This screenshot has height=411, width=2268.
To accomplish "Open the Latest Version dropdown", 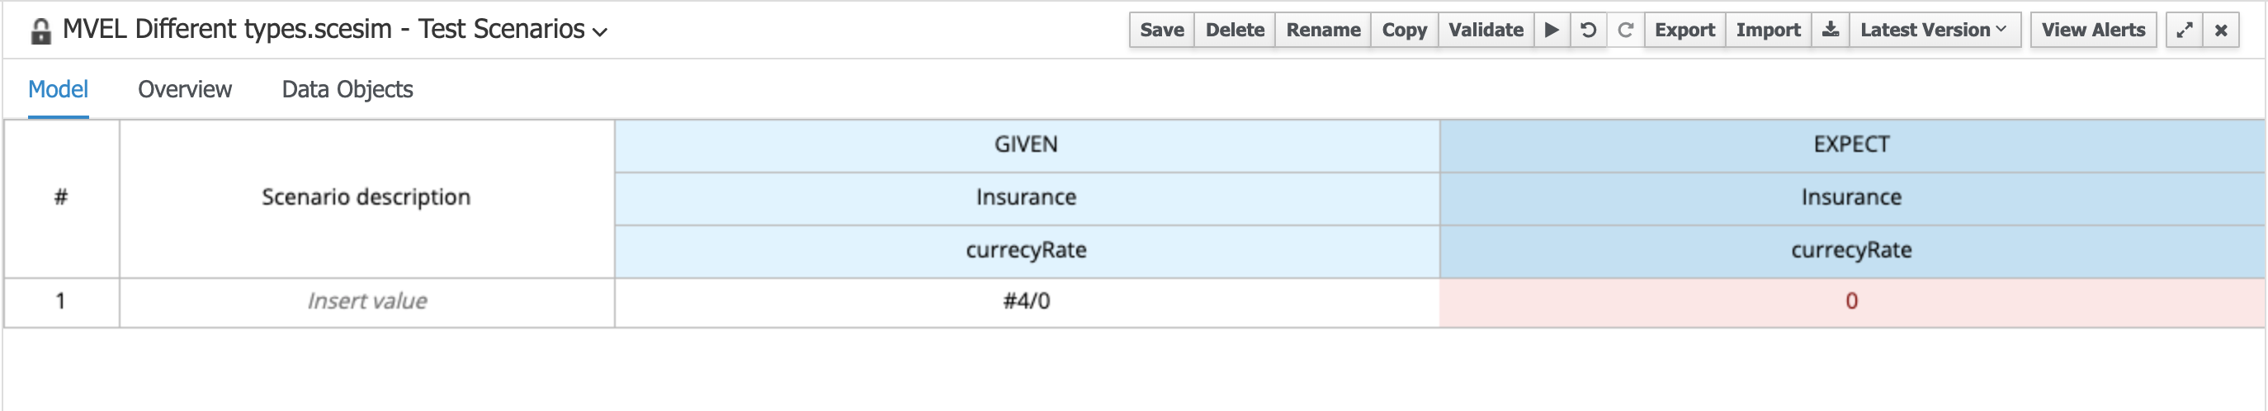I will pyautogui.click(x=1934, y=30).
